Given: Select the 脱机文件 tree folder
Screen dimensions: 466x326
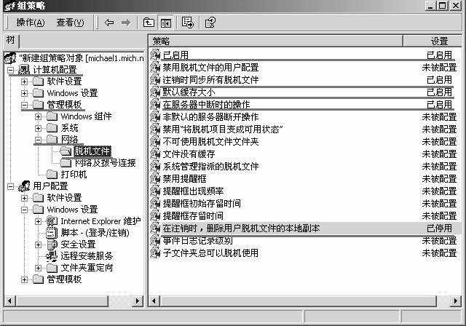Looking at the screenshot, I should (92, 151).
